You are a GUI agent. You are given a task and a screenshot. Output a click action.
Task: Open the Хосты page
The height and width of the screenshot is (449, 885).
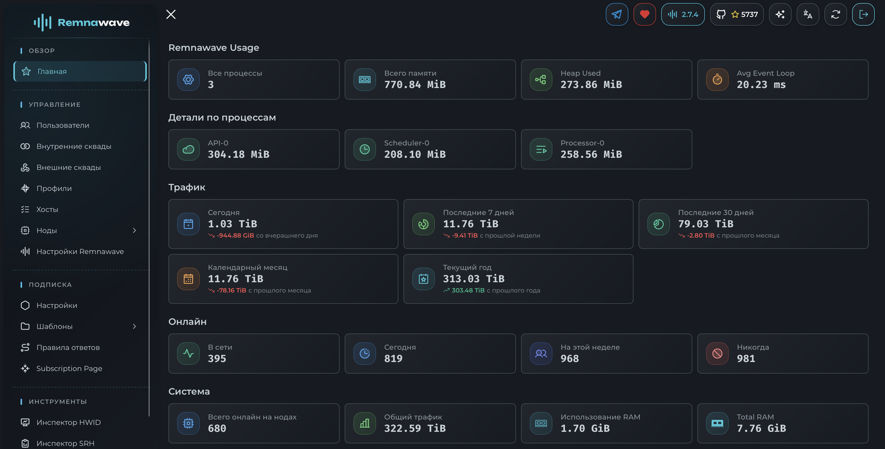coord(80,210)
